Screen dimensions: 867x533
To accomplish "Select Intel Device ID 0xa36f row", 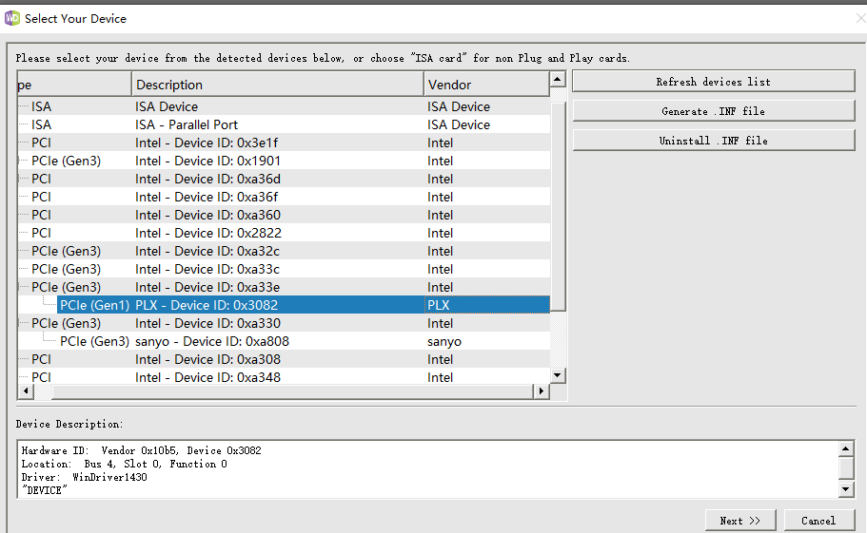I will pyautogui.click(x=284, y=197).
